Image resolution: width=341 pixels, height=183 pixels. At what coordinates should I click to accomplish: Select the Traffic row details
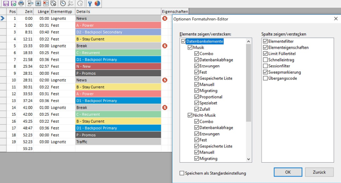point(118,142)
